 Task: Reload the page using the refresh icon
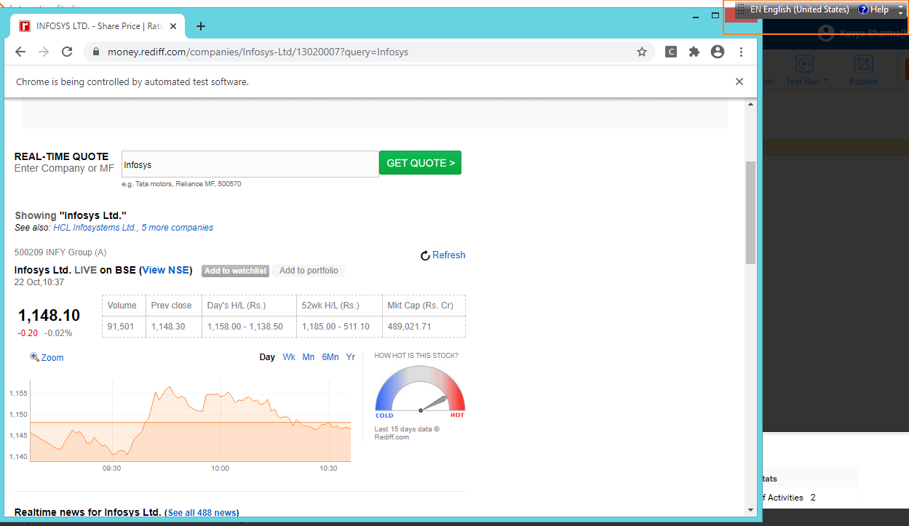point(67,52)
